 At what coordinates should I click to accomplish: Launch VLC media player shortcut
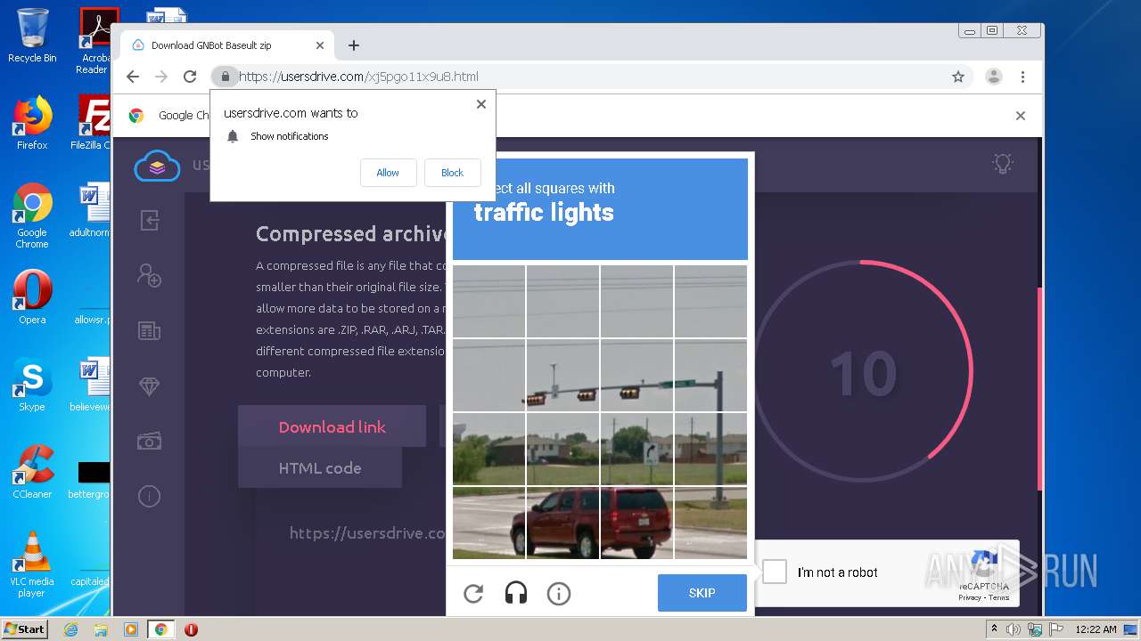coord(32,564)
